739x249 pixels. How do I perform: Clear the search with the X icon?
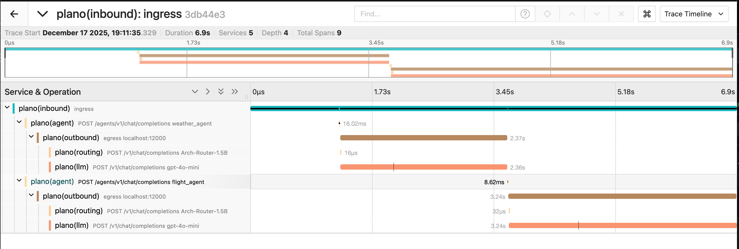tap(621, 14)
